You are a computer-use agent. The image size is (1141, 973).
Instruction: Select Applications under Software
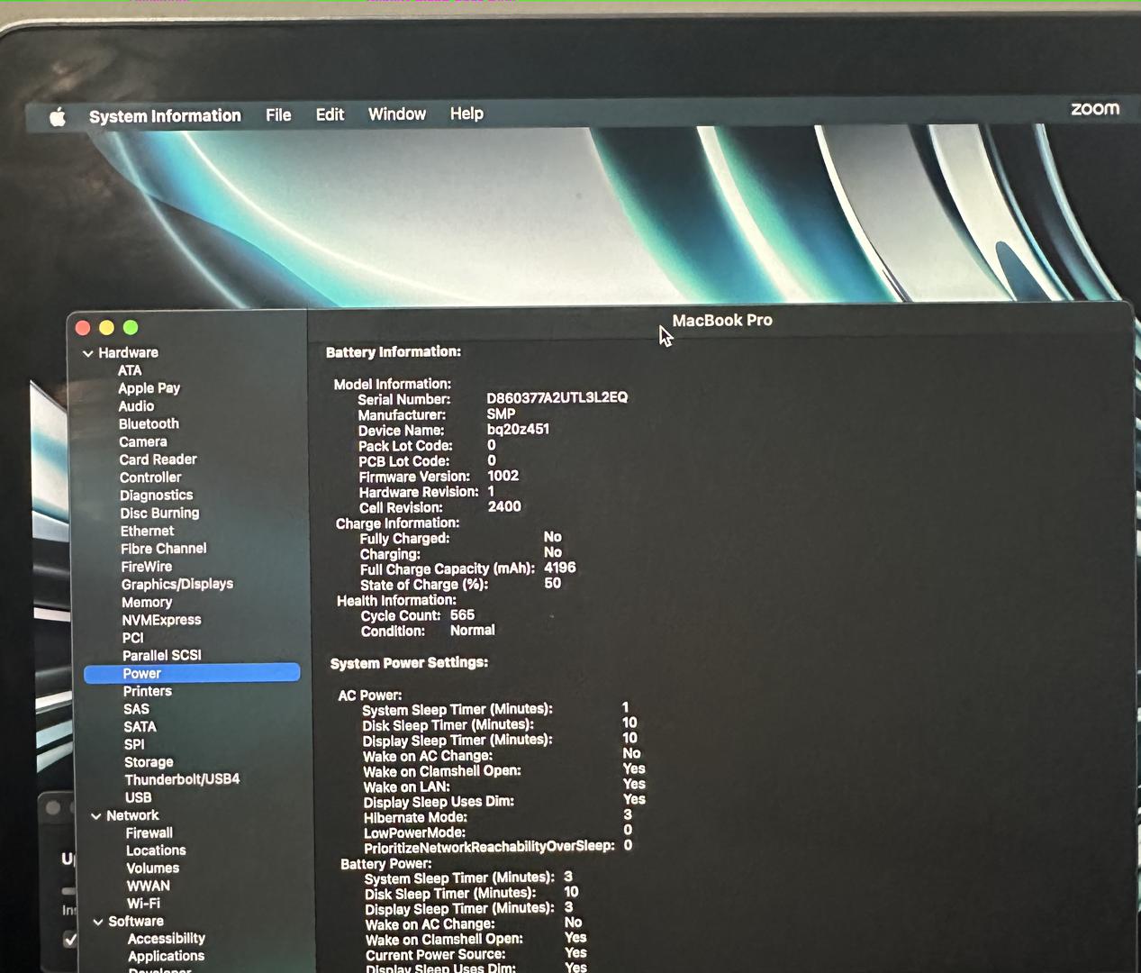point(166,957)
